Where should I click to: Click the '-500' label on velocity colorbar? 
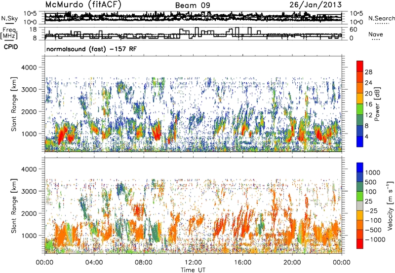(x=373, y=230)
